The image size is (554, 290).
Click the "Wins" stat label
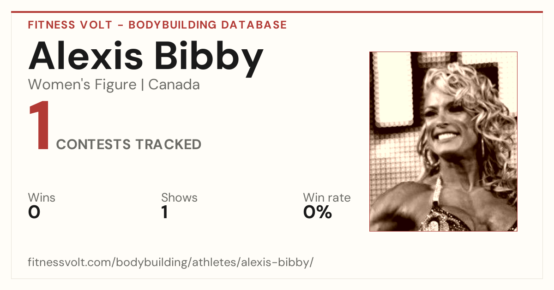click(x=42, y=197)
